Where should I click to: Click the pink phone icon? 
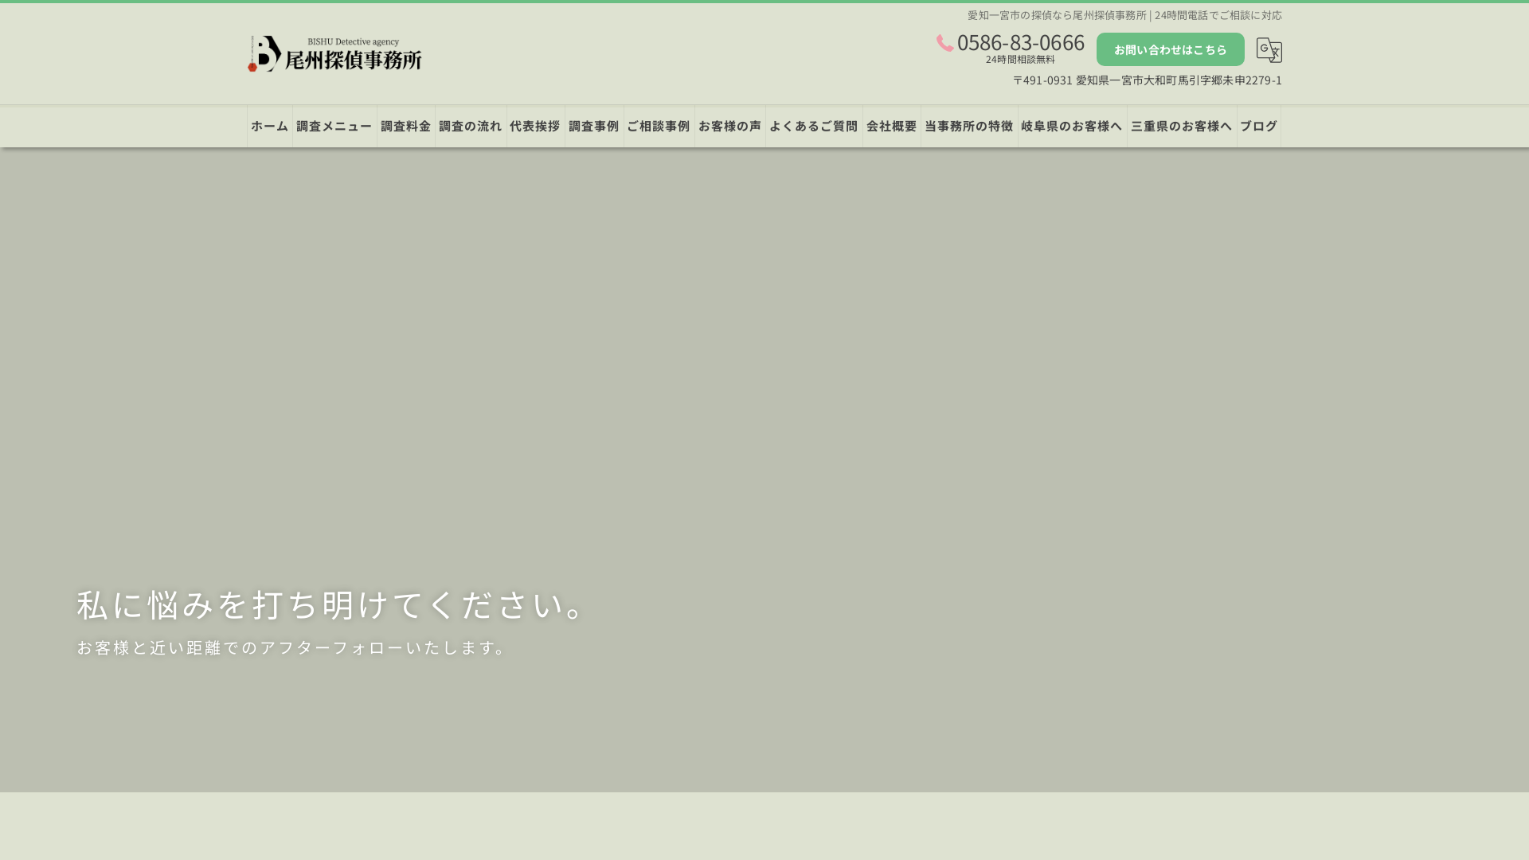click(x=945, y=43)
